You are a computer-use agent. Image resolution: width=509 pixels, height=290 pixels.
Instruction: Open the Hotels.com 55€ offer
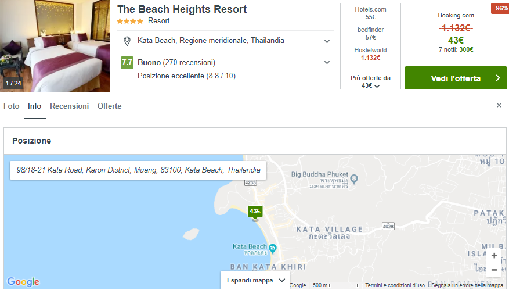pos(371,13)
